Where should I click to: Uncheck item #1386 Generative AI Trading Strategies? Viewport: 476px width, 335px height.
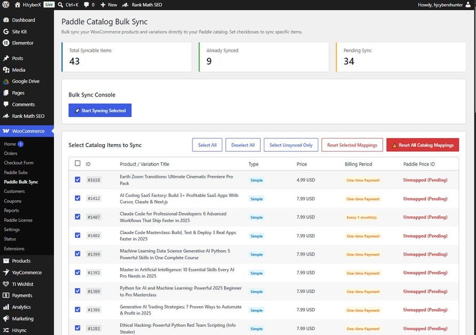click(x=78, y=309)
